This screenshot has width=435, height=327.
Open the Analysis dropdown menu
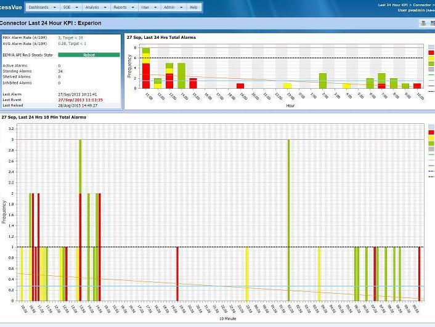pyautogui.click(x=95, y=7)
